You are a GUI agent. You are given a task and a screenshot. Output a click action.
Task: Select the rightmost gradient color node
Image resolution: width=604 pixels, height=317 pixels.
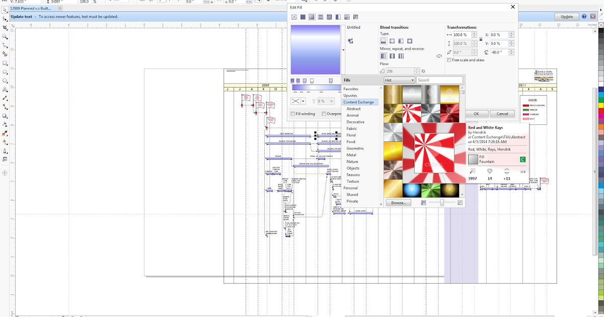tap(331, 81)
